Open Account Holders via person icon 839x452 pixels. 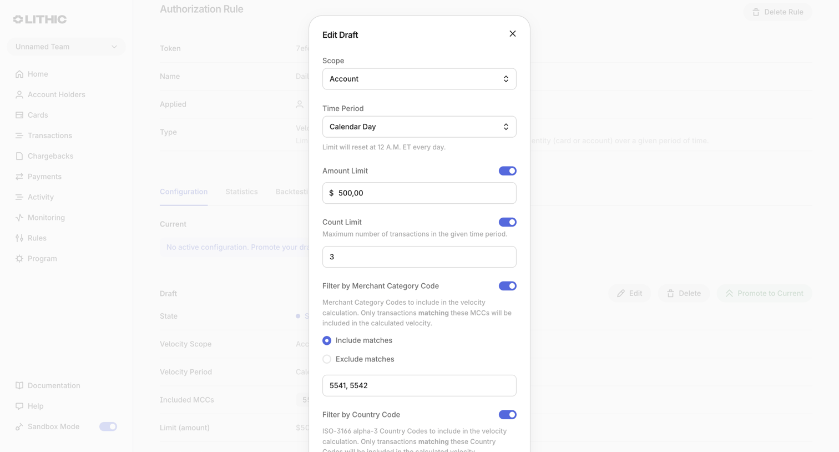click(x=19, y=94)
